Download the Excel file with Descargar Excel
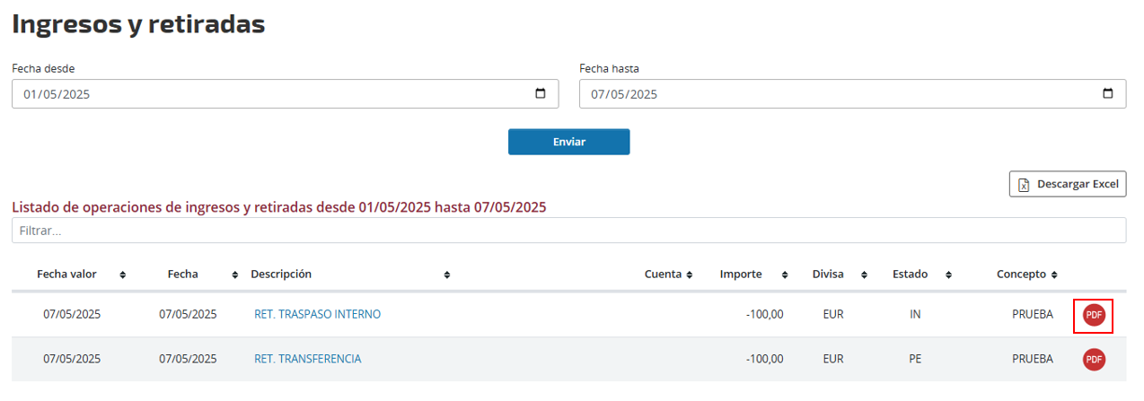 tap(1068, 184)
